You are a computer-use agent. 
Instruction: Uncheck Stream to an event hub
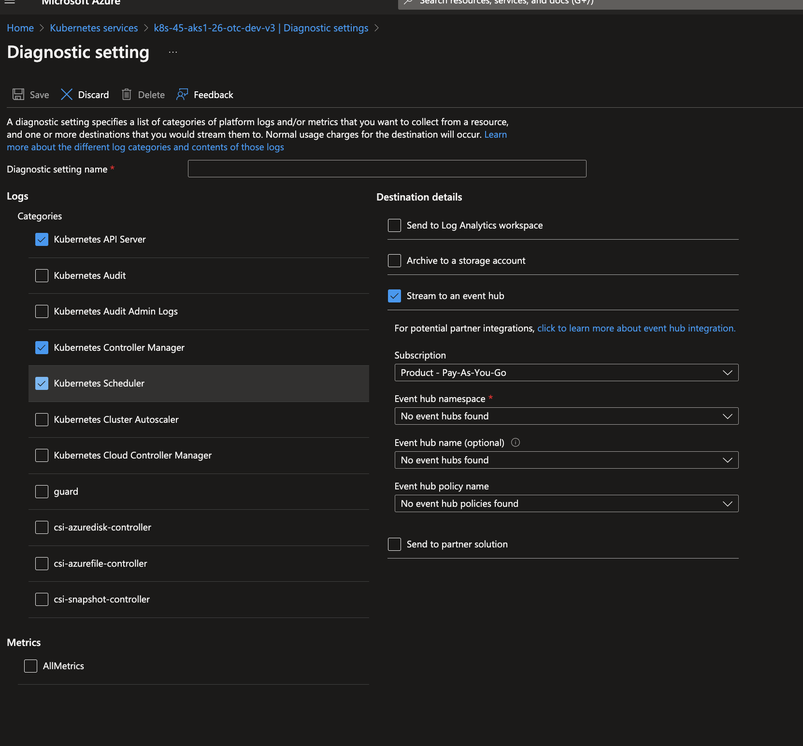click(x=394, y=296)
